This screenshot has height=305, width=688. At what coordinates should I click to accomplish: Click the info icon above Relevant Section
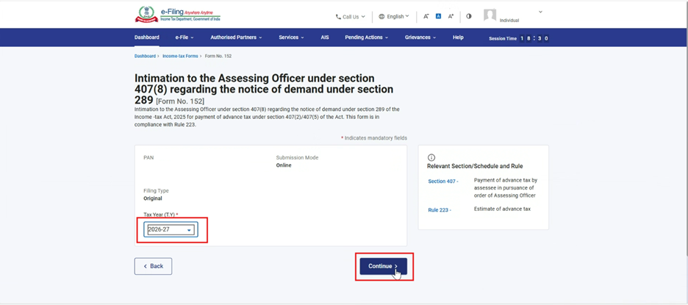click(431, 157)
